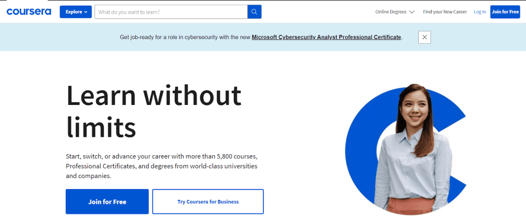
Task: Click the Log In link
Action: pyautogui.click(x=480, y=12)
